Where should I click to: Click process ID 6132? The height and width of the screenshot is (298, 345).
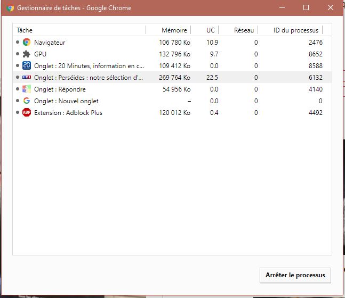point(316,77)
